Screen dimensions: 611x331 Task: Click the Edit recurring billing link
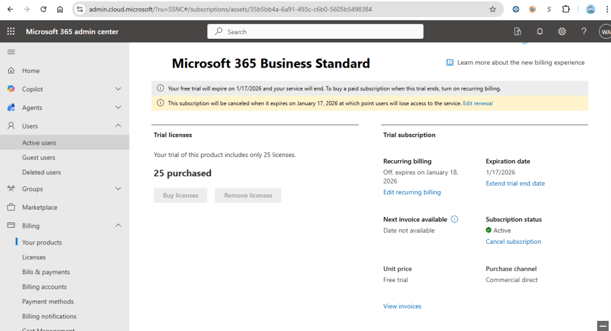pos(412,192)
